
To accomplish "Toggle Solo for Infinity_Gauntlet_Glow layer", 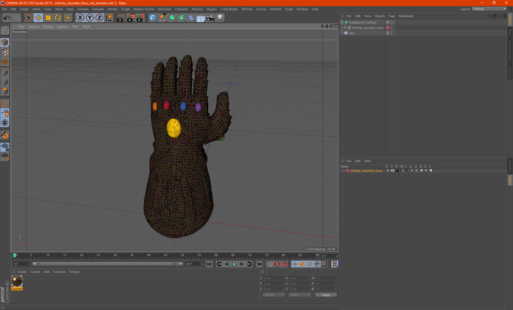I will [388, 170].
